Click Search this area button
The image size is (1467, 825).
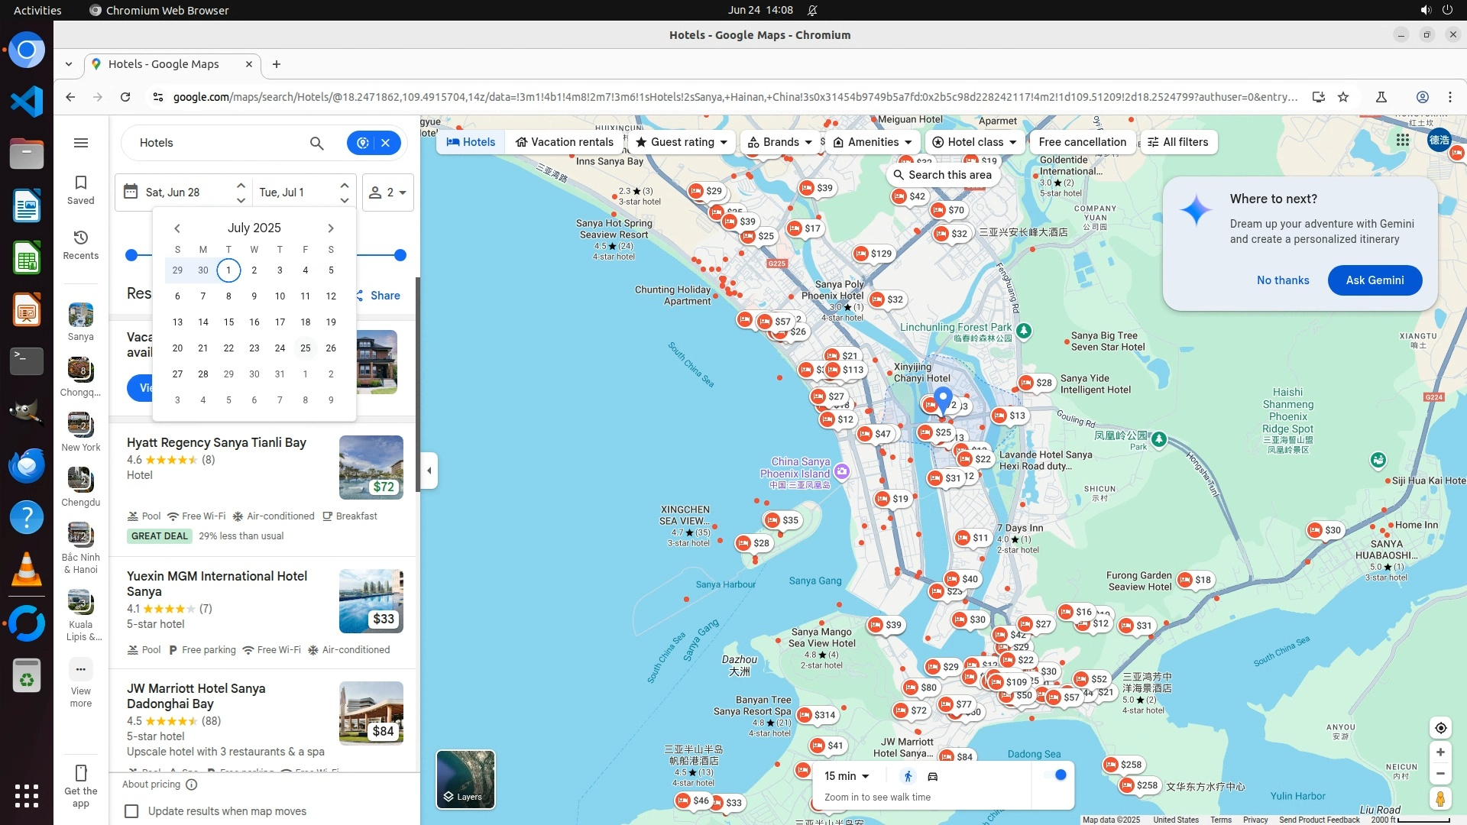pos(942,175)
